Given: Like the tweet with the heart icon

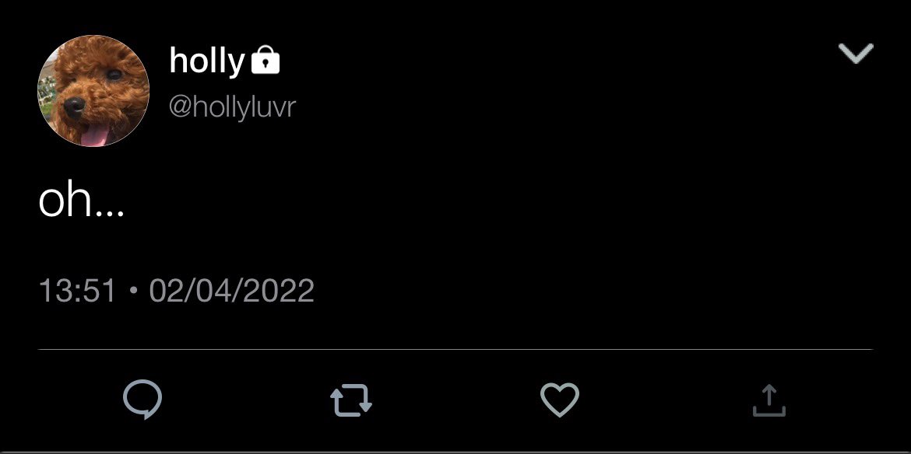Looking at the screenshot, I should (560, 400).
